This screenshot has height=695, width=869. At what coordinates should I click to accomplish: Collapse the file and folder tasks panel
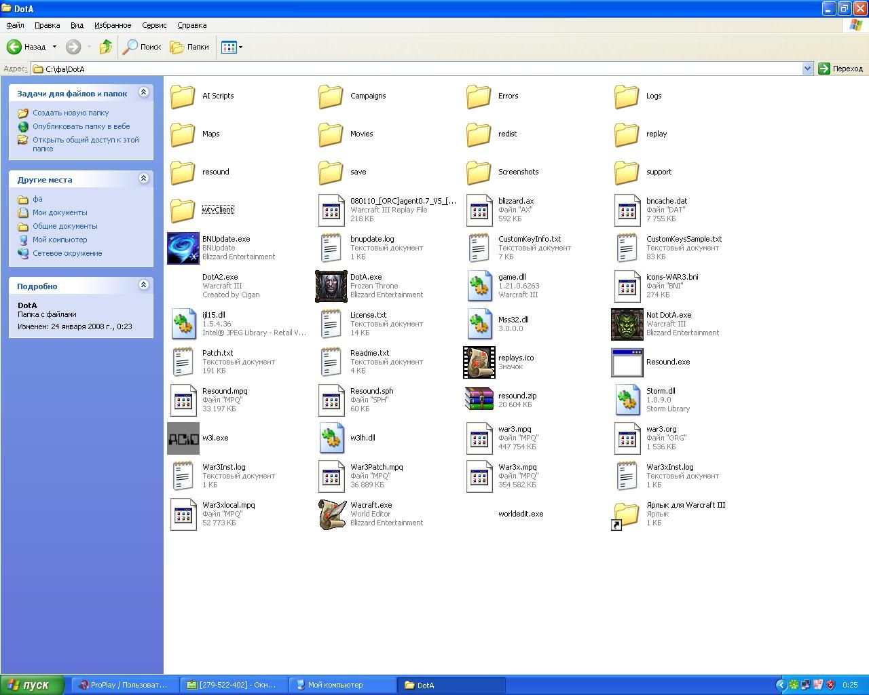coord(143,92)
